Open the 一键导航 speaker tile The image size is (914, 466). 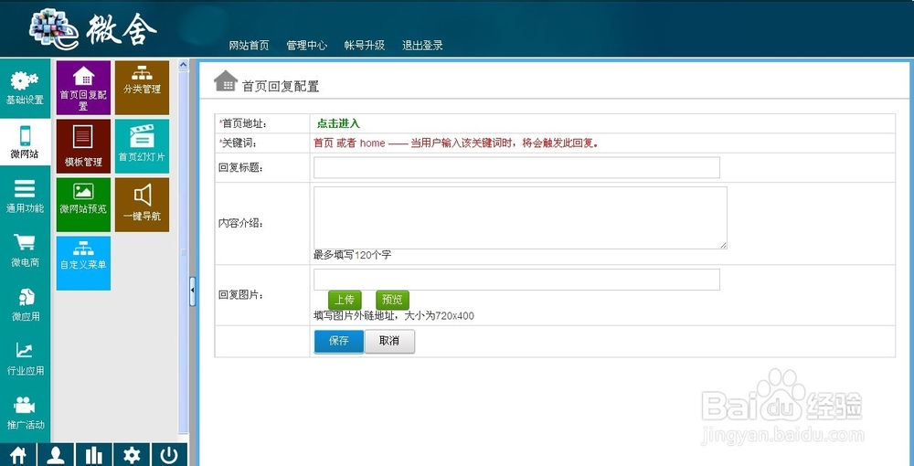pyautogui.click(x=142, y=205)
